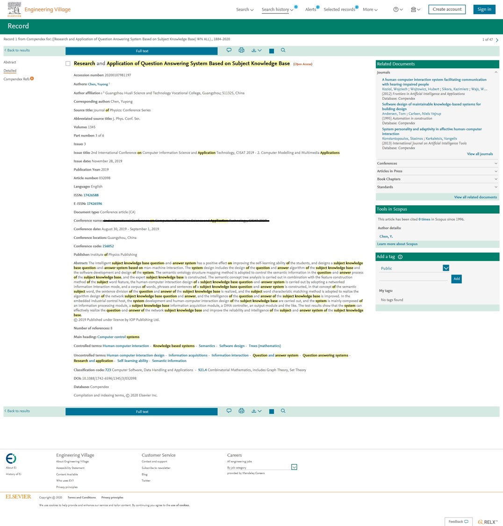Open Chen, Y. author details link
The width and height of the screenshot is (503, 526).
386,237
